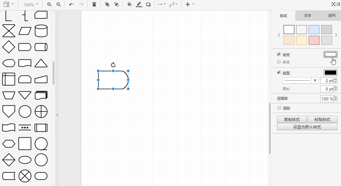This screenshot has width=341, height=186.
Task: Open the plus insert dropdown
Action: click(190, 4)
